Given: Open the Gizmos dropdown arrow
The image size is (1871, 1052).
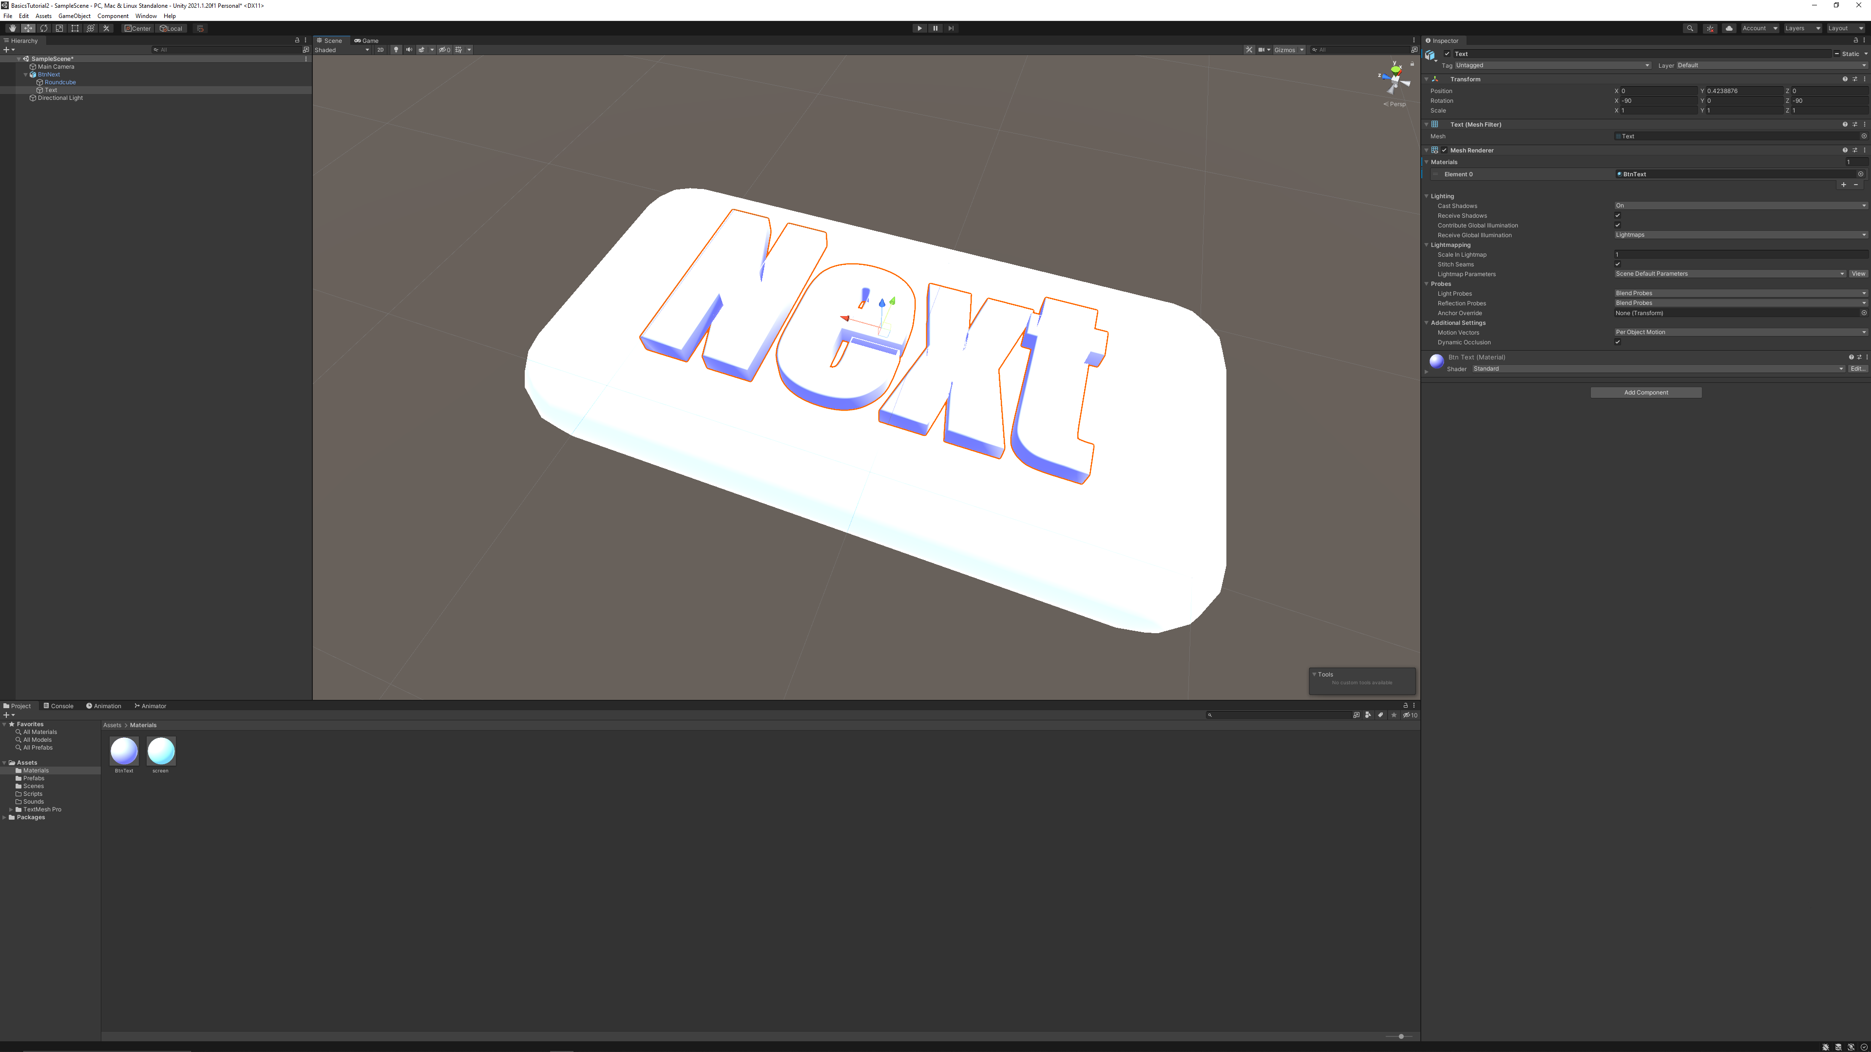Looking at the screenshot, I should point(1301,50).
